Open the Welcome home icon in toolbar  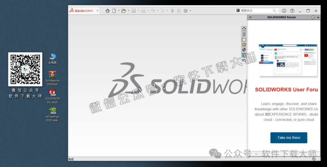tap(107, 11)
